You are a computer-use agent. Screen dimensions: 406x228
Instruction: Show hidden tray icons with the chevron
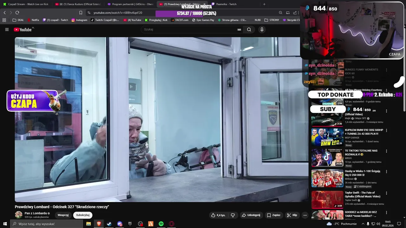point(363,224)
